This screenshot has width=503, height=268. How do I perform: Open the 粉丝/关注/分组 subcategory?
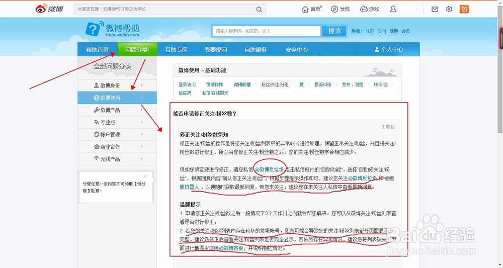tap(275, 84)
